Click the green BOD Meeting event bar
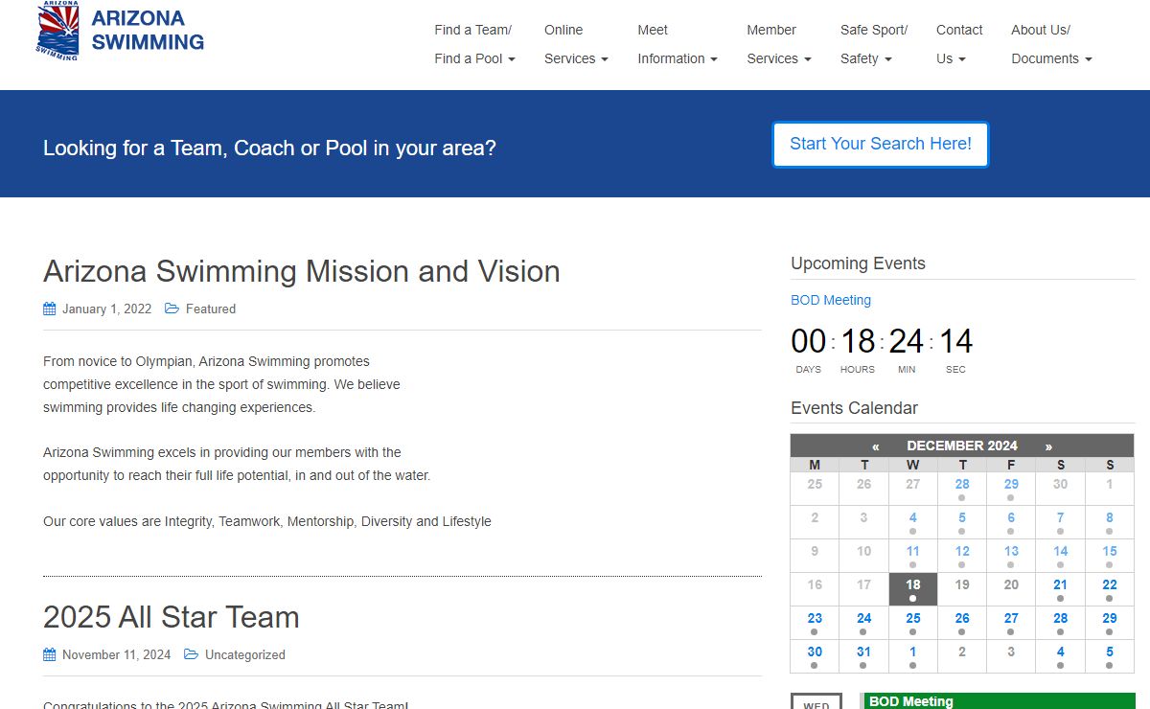 pos(998,701)
